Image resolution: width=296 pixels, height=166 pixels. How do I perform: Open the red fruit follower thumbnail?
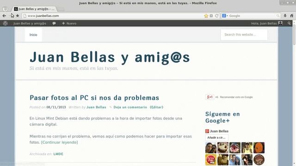tap(235, 148)
